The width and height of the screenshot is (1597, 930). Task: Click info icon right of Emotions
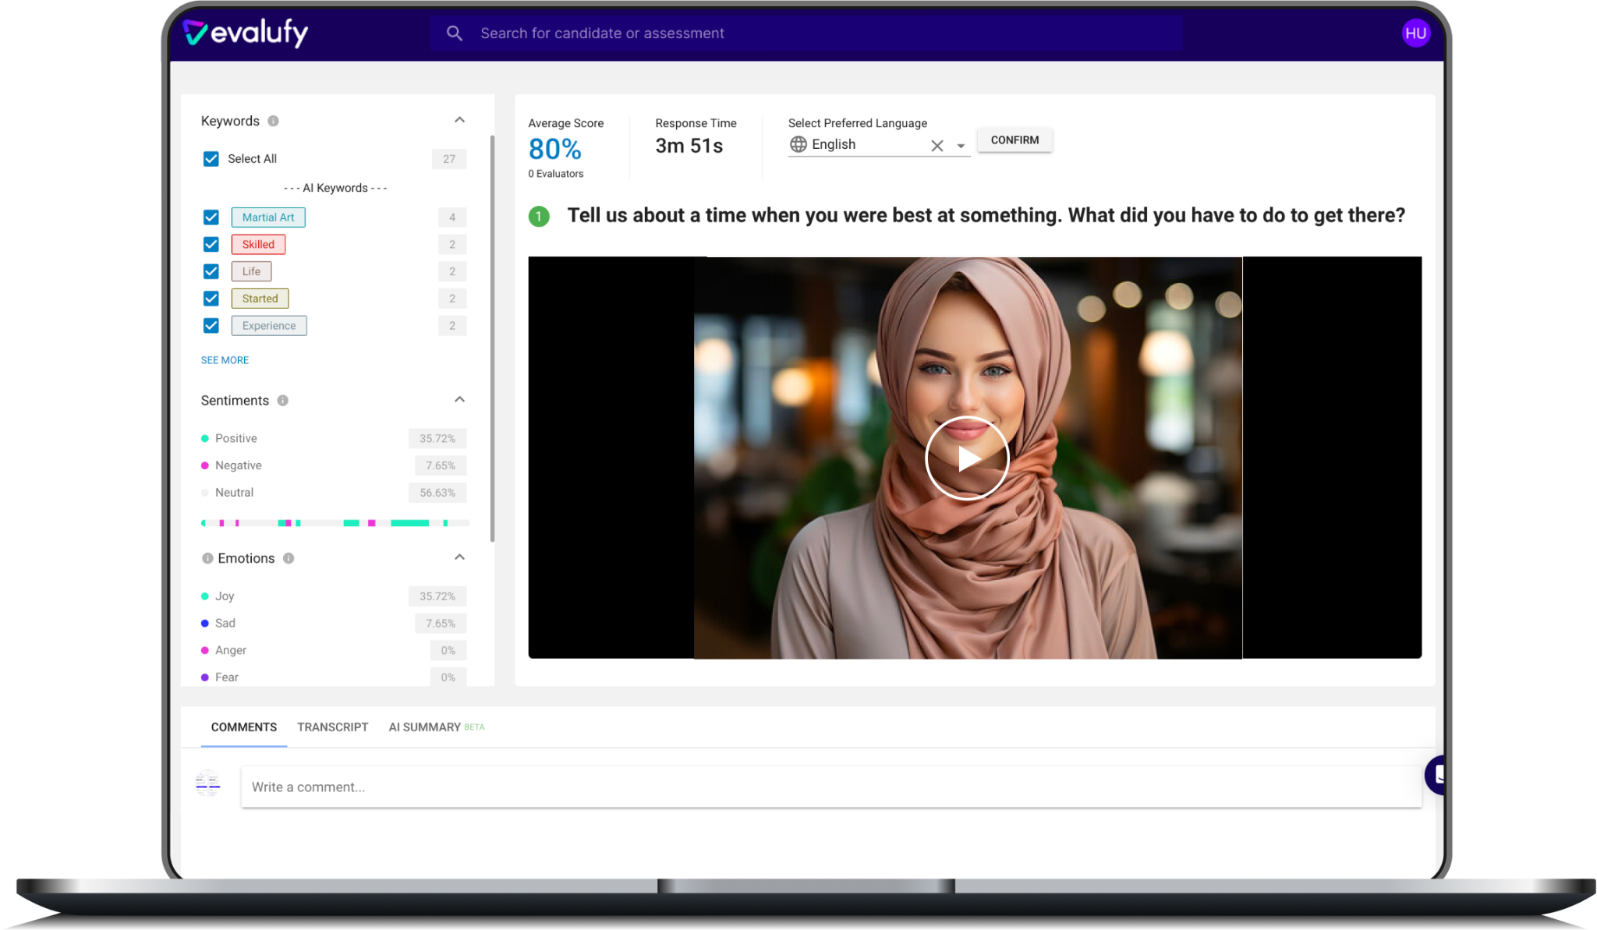[x=289, y=558]
